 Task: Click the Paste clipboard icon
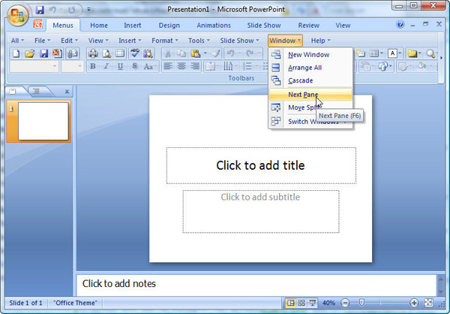coord(196,53)
